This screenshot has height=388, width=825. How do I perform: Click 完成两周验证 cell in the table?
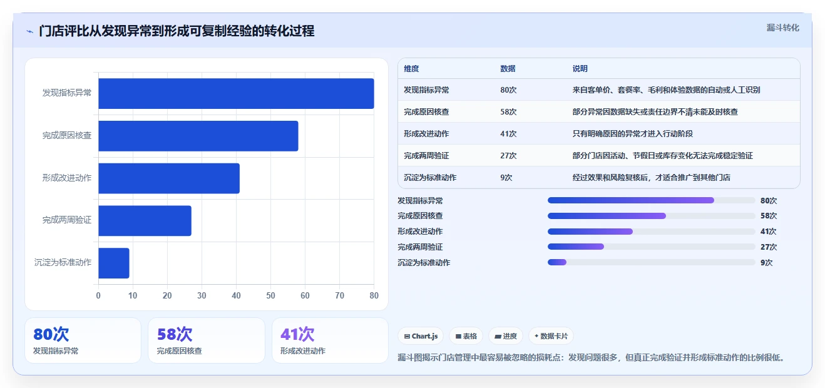426,156
